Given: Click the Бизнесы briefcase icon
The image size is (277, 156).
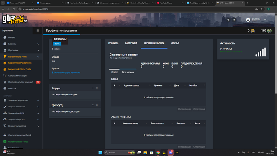Looking at the screenshot, I should pos(5,44).
